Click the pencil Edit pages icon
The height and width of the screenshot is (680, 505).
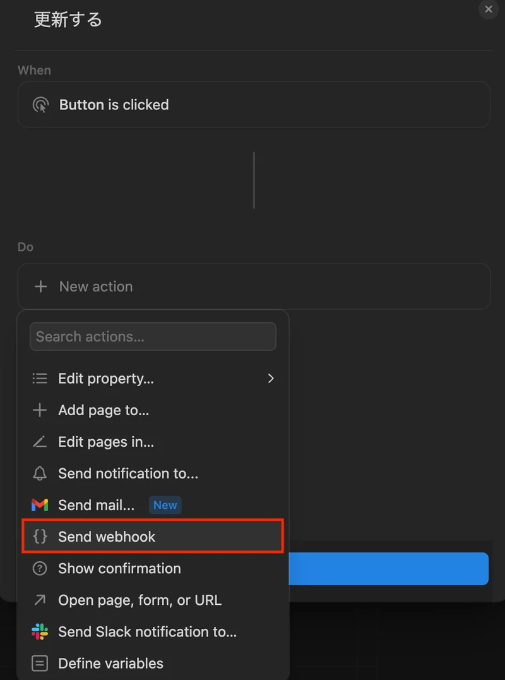40,442
